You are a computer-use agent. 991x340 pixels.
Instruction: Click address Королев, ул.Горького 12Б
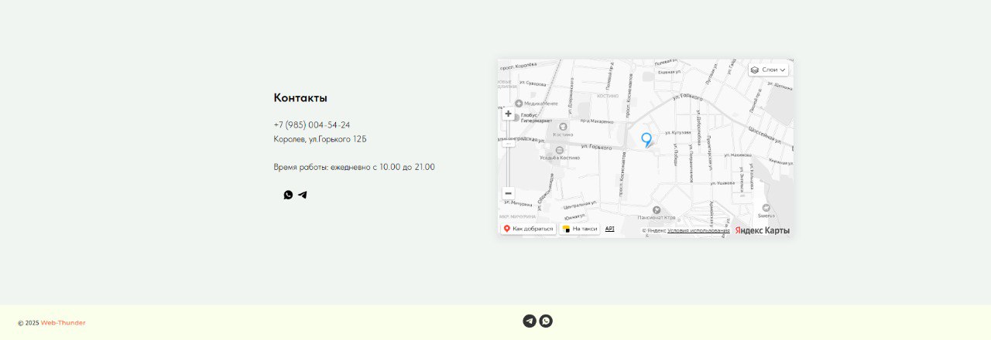320,139
